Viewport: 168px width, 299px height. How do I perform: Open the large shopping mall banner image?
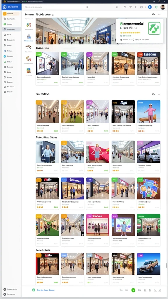tap(76, 31)
